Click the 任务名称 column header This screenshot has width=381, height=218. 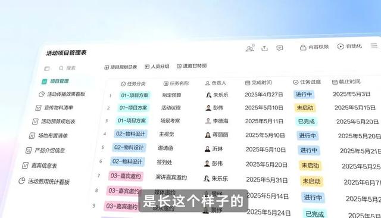[x=176, y=83]
